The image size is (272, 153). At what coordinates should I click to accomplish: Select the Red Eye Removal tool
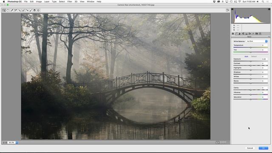click(27, 10)
